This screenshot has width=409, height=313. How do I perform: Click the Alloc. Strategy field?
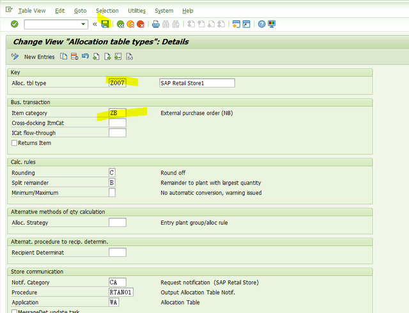pyautogui.click(x=118, y=222)
